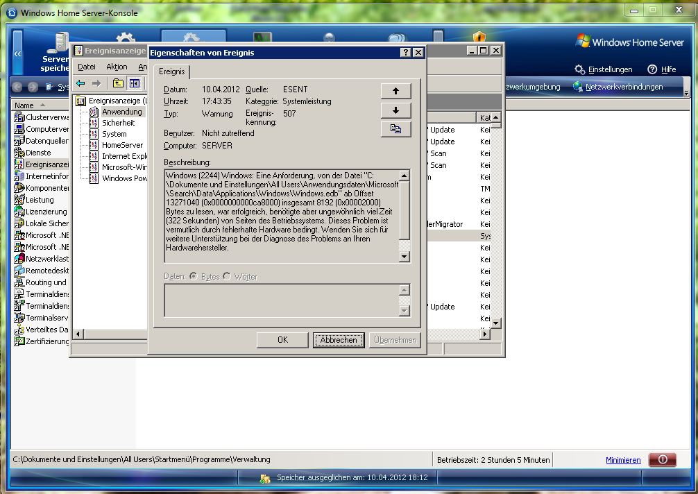Select the Windows PowerShell log in the tree
This screenshot has height=494, width=698.
click(124, 178)
